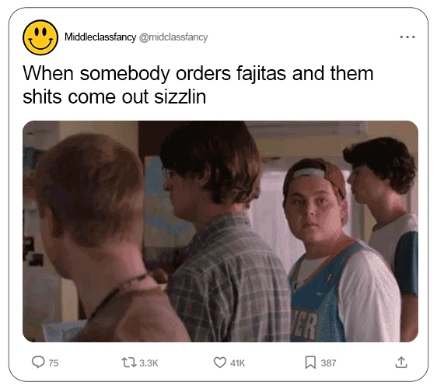This screenshot has width=437, height=389.
Task: Click the 75 replies count
Action: [x=54, y=363]
